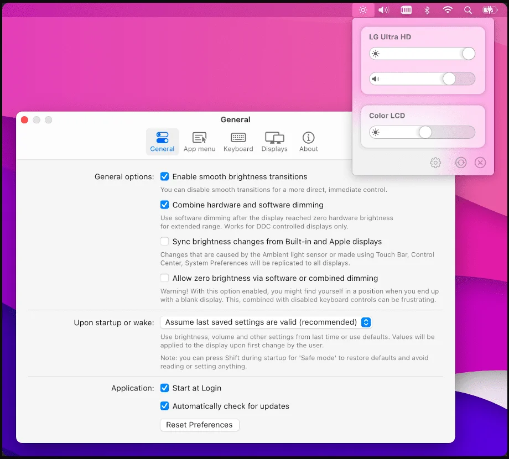Toggle Automatically check for updates checkbox
Image resolution: width=509 pixels, height=459 pixels.
click(164, 406)
